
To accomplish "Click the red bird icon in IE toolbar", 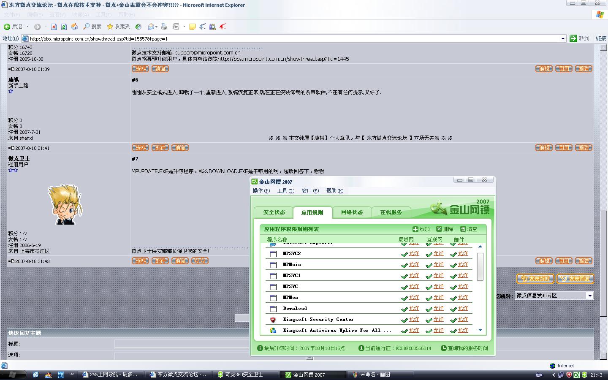I will tap(223, 27).
